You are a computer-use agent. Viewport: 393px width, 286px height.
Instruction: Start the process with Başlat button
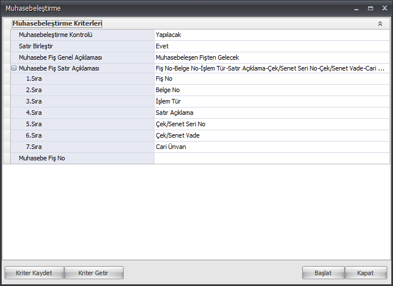[x=323, y=273]
